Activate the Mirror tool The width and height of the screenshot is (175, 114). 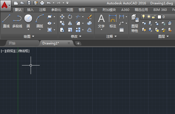[70, 23]
